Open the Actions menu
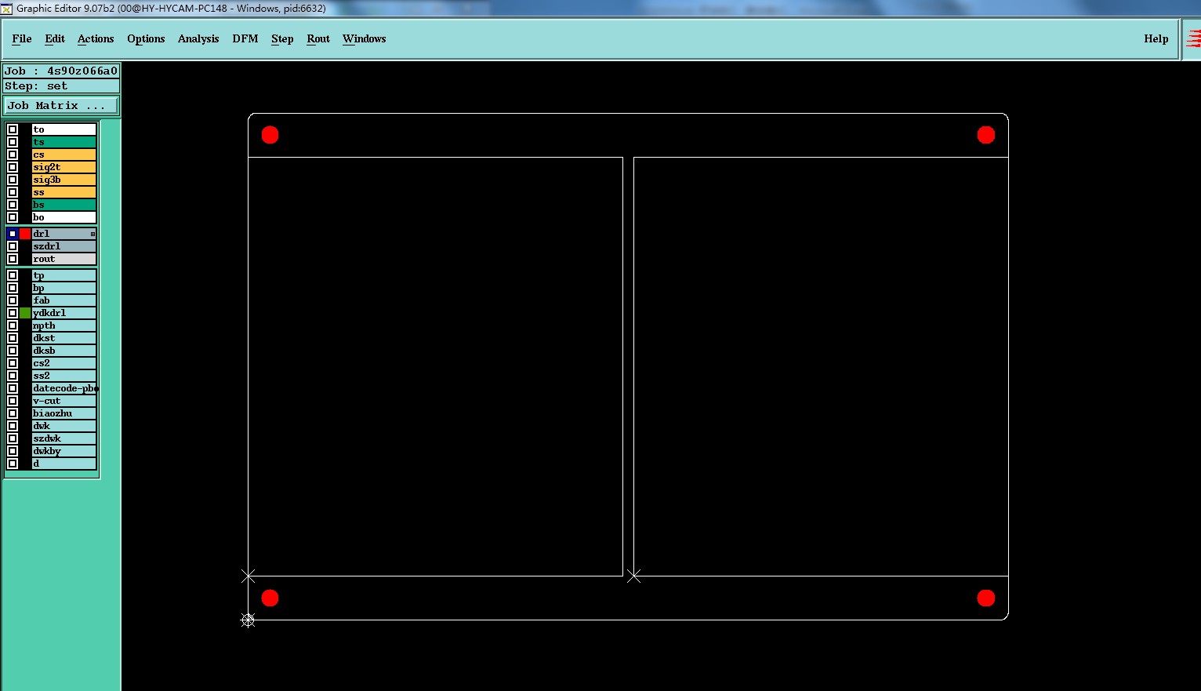 click(96, 38)
